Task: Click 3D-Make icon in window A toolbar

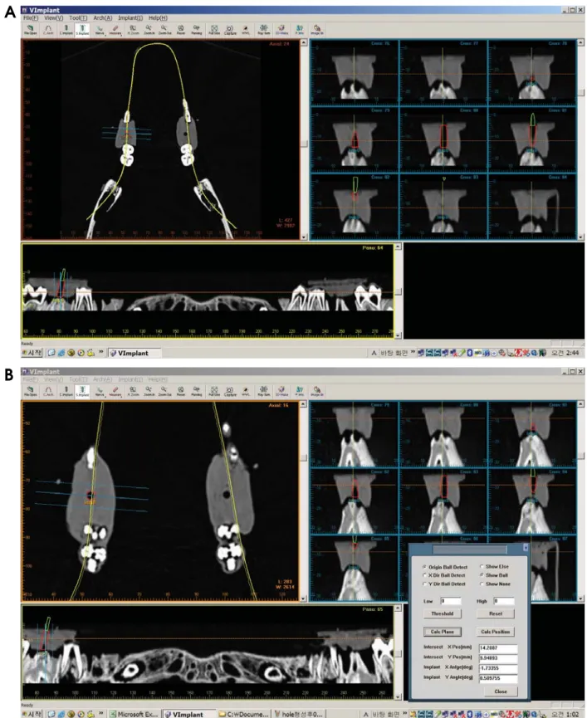Action: (281, 30)
